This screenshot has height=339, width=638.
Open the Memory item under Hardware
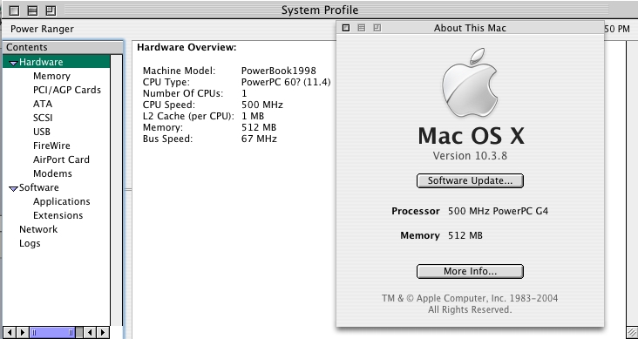(51, 76)
